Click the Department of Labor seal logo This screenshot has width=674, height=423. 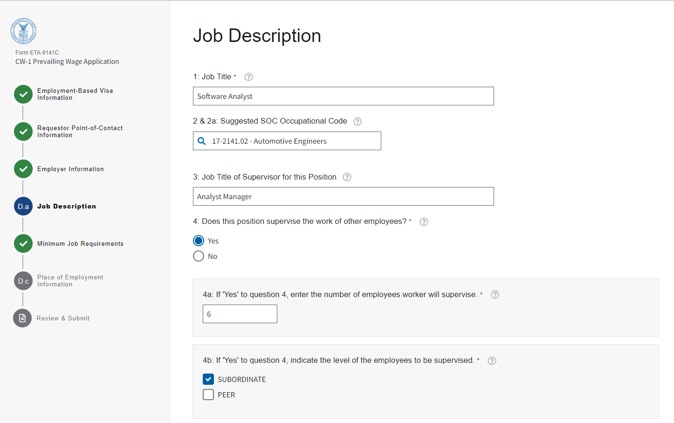coord(23,31)
